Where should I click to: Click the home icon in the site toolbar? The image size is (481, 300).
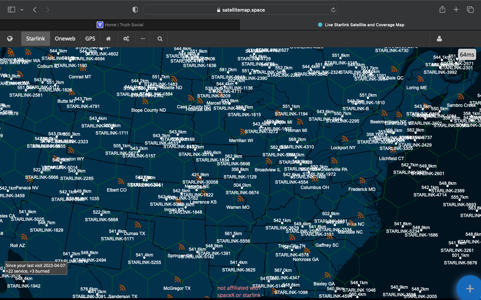click(x=108, y=39)
